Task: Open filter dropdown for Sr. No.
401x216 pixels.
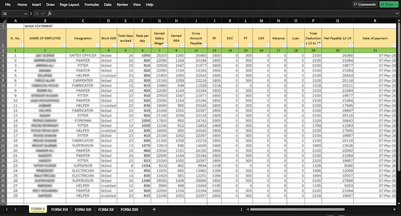Action: pos(21,45)
